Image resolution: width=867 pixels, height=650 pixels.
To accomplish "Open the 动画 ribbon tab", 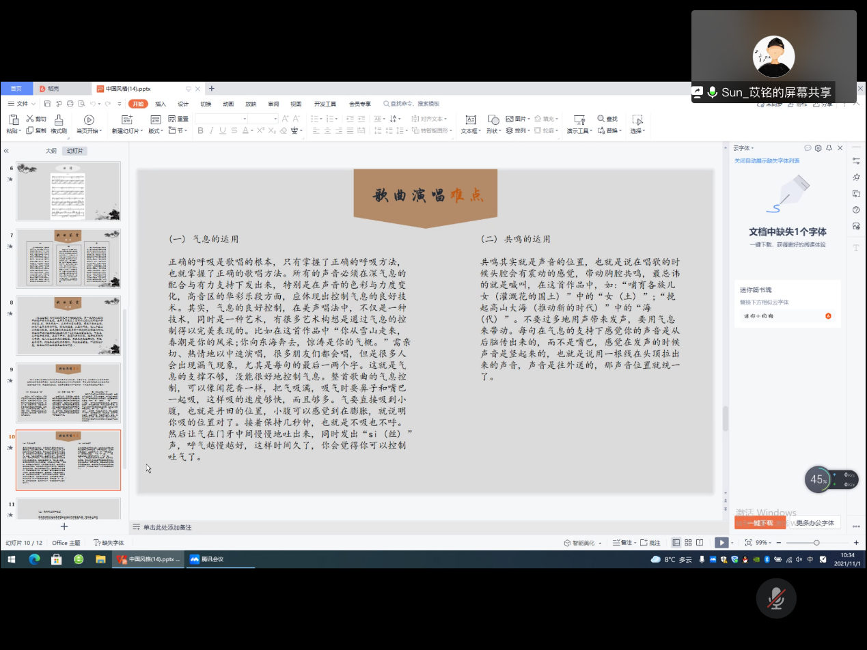I will coord(228,104).
